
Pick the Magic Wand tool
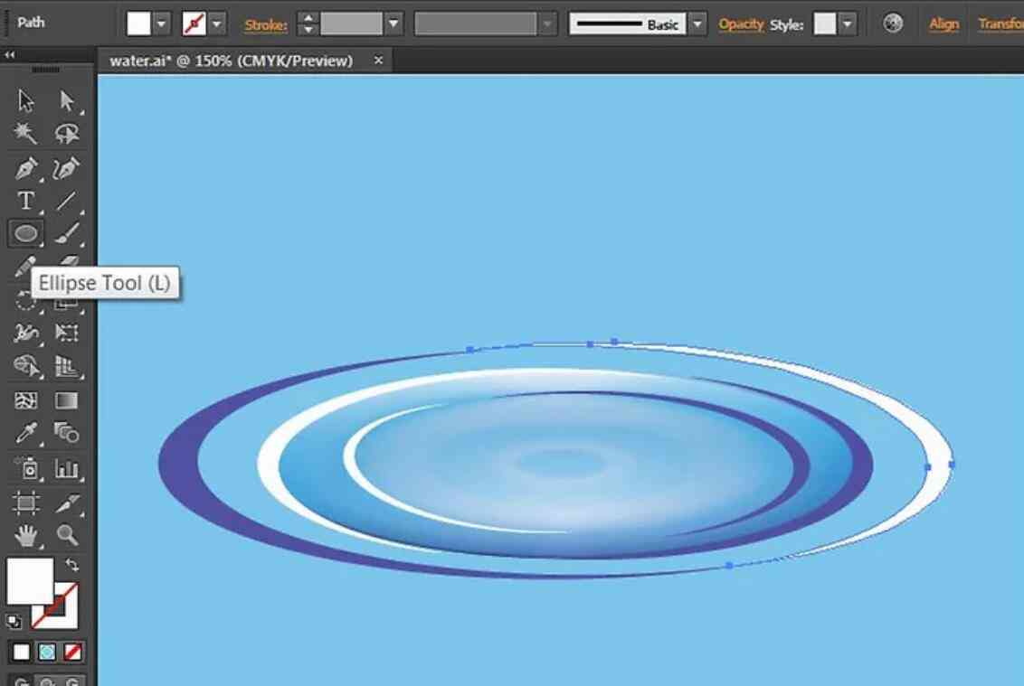click(26, 133)
